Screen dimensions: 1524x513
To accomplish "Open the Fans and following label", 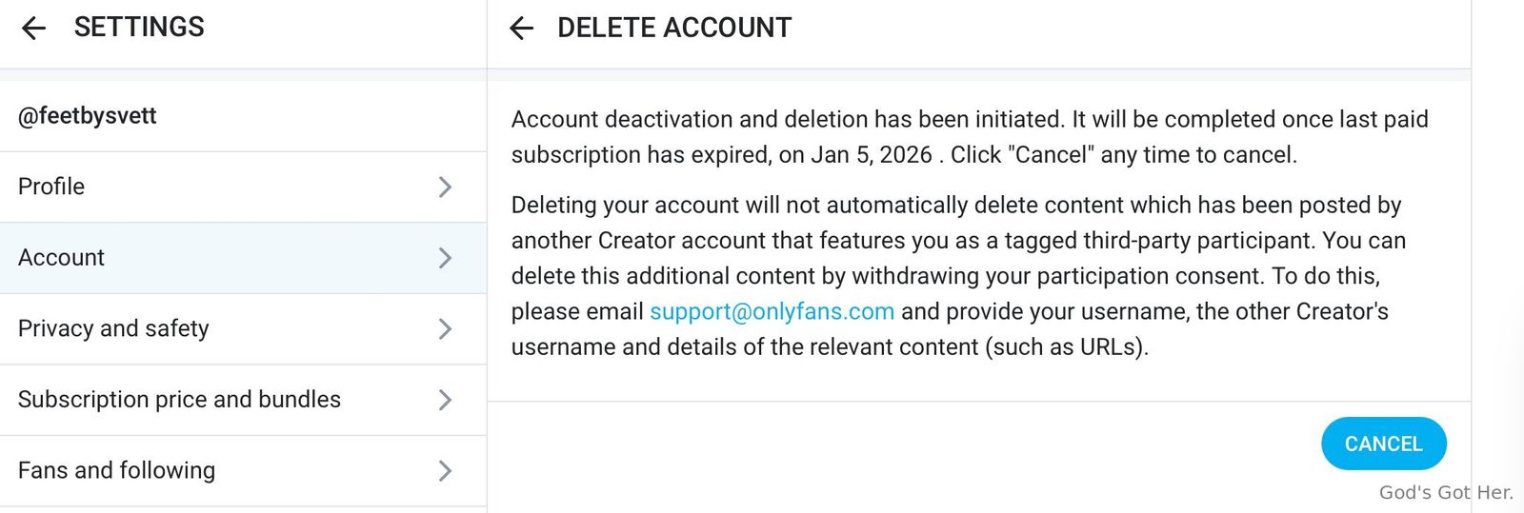I will click(x=116, y=471).
